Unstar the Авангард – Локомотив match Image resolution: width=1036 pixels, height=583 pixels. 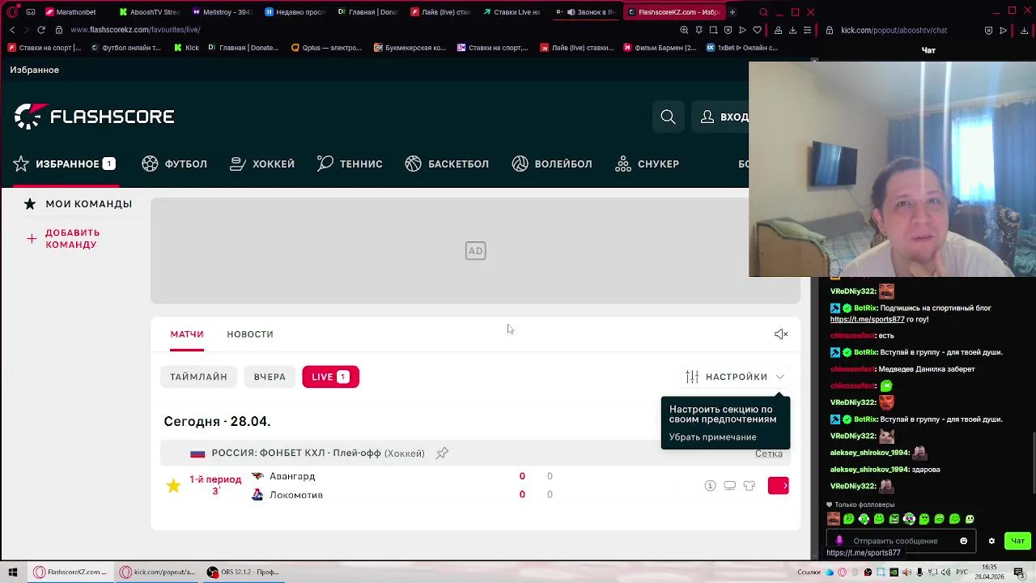coord(173,486)
